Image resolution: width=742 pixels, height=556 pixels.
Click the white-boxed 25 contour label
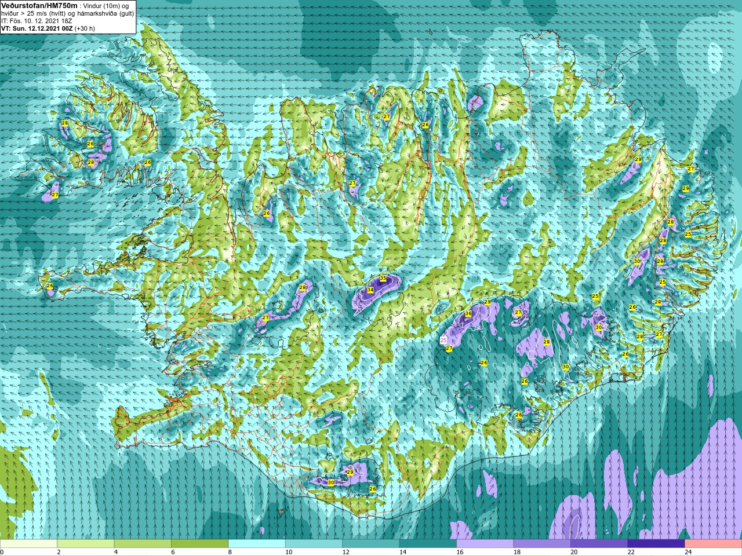pos(444,341)
